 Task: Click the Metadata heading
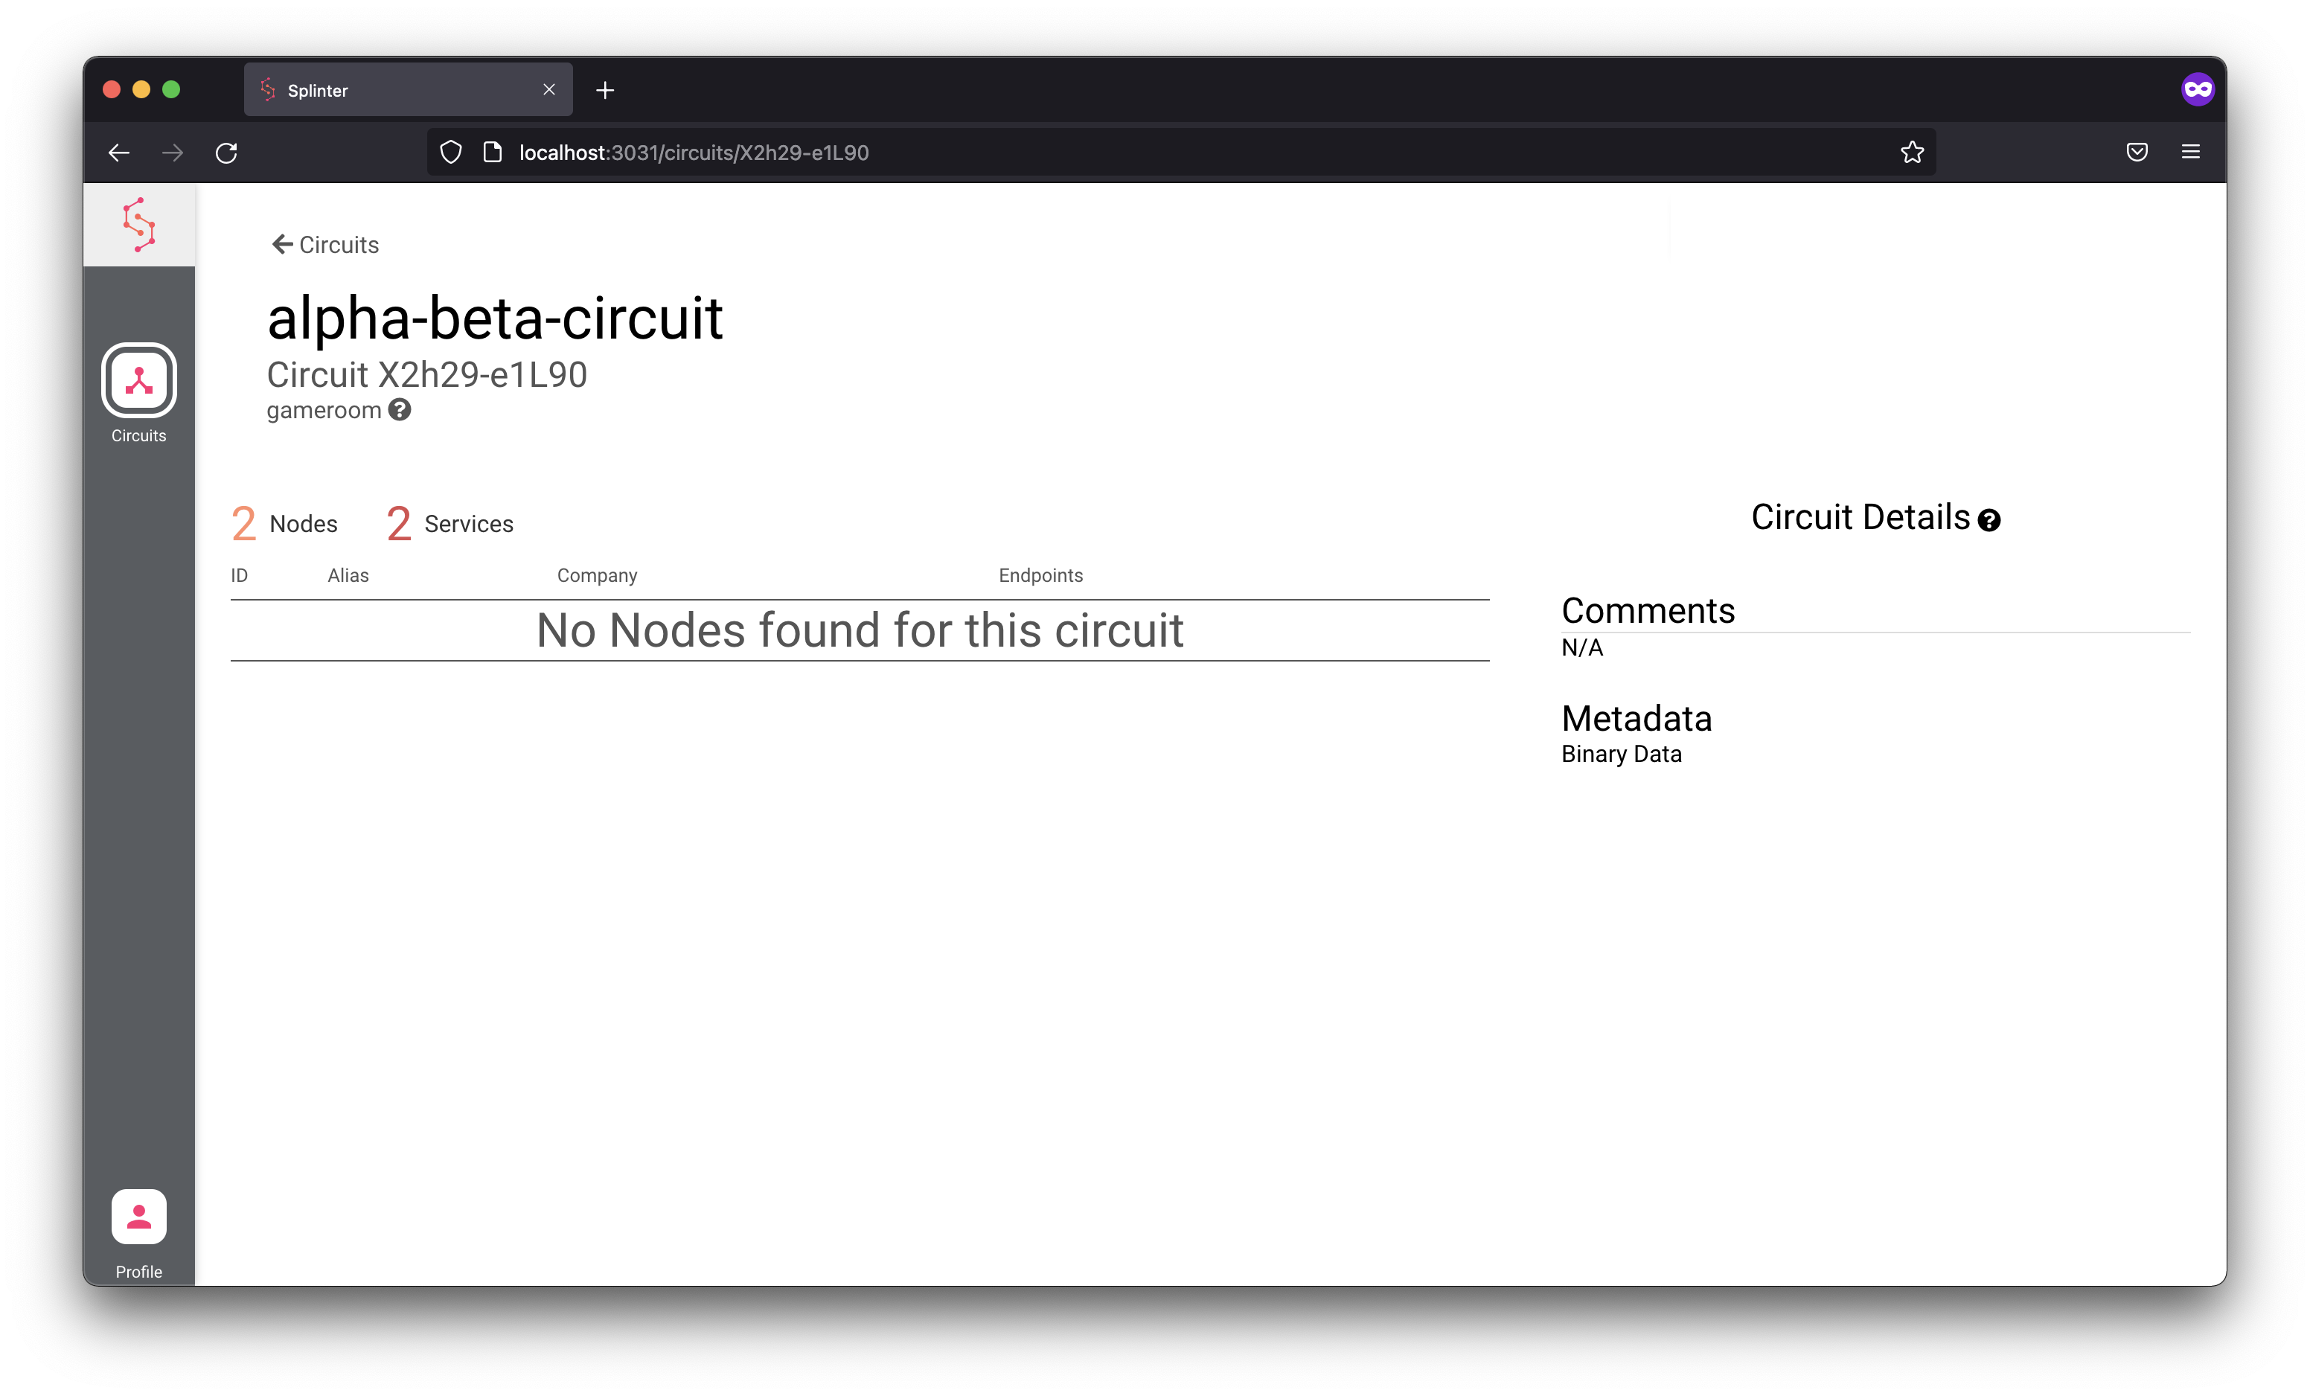[x=1637, y=718]
